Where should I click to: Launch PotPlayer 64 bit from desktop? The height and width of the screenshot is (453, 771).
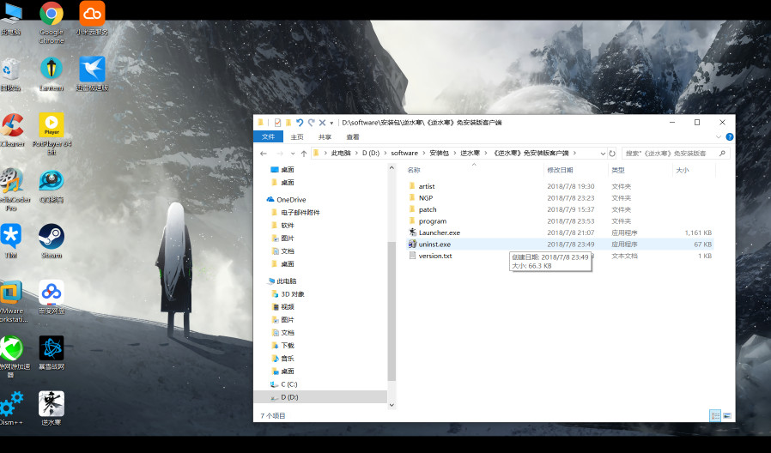pyautogui.click(x=52, y=134)
